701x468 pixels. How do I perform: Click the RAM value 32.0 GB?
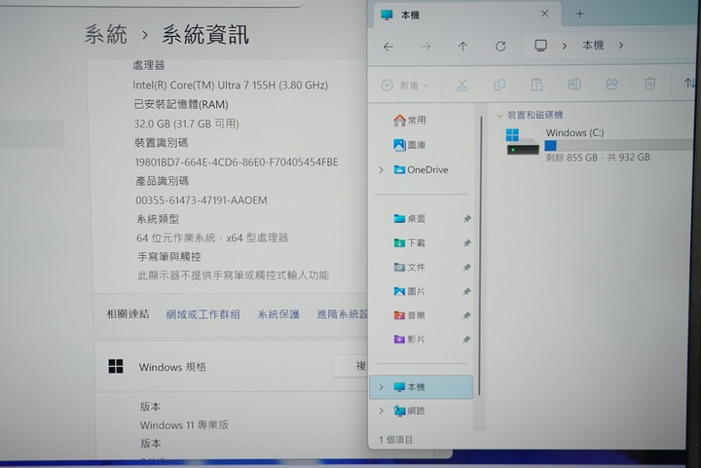tap(186, 124)
